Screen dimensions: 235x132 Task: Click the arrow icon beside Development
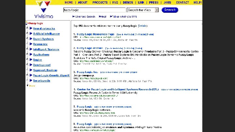point(31,65)
